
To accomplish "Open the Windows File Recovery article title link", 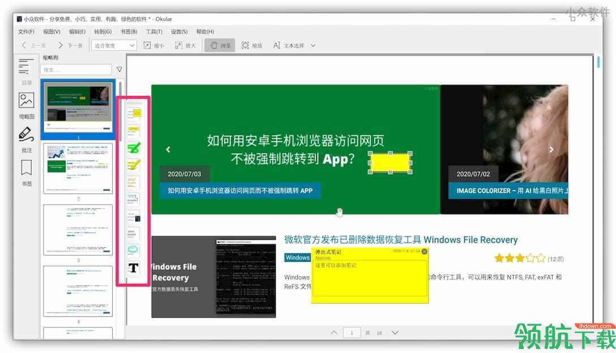I will [x=401, y=239].
